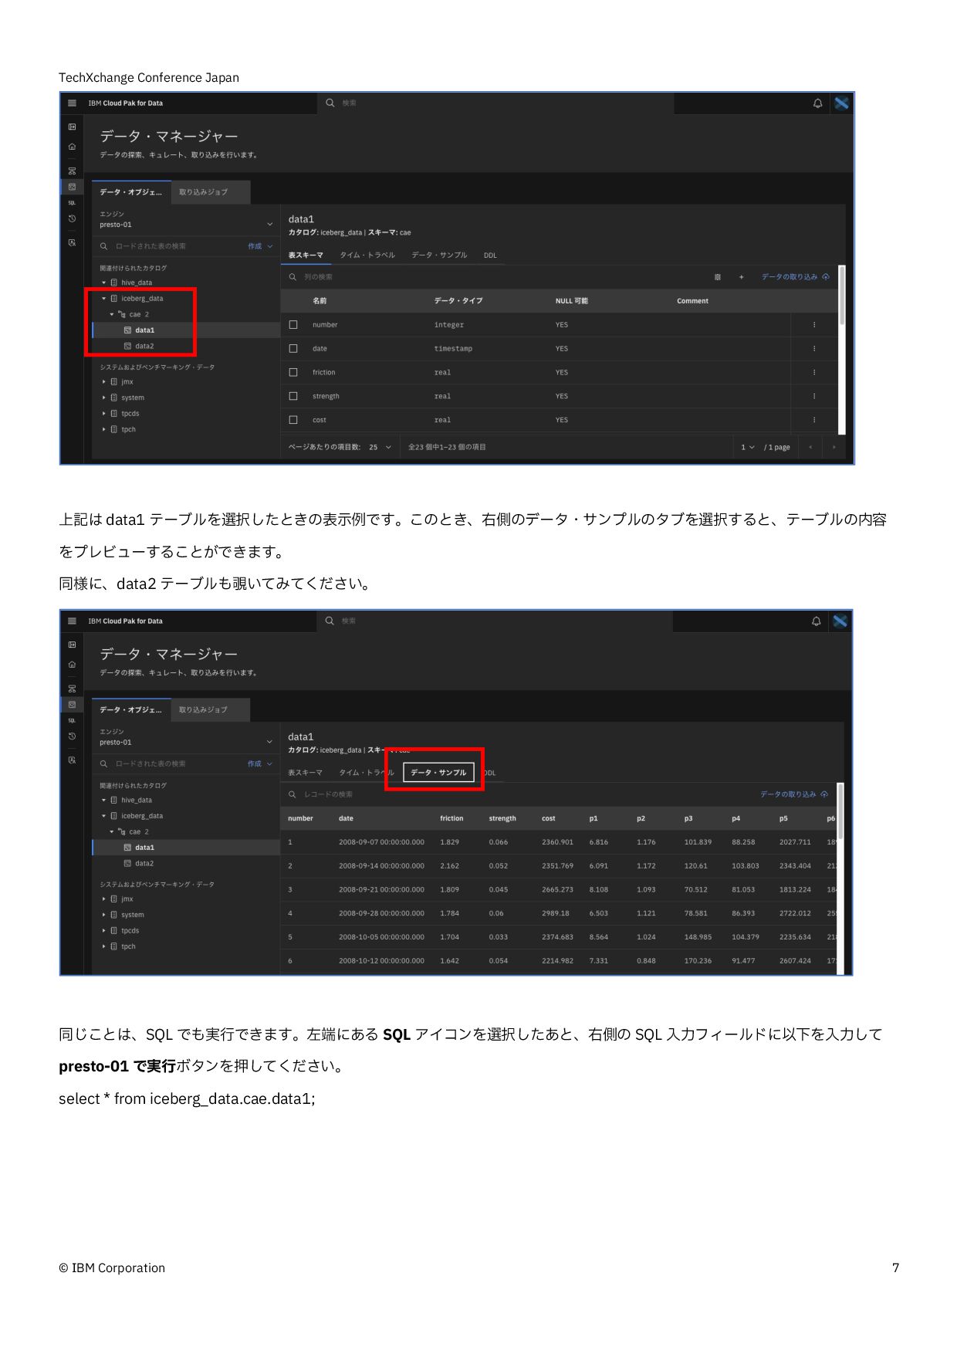Tick the checkbox for the date column

click(x=293, y=349)
